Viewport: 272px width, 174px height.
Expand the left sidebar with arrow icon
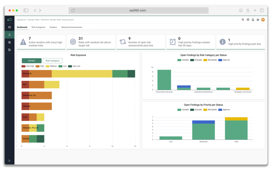click(9, 161)
